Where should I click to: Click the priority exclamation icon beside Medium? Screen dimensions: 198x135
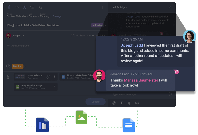(x=8, y=66)
